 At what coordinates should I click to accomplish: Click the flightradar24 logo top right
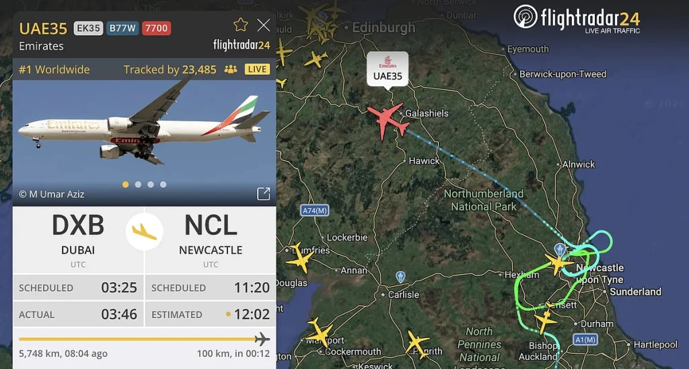click(x=577, y=19)
